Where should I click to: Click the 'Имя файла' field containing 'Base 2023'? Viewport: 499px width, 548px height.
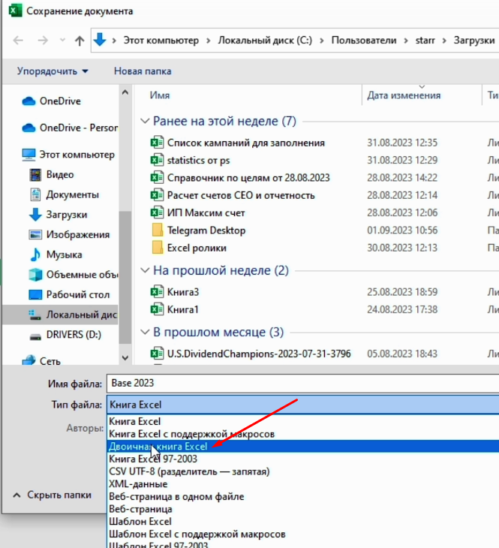tap(302, 384)
